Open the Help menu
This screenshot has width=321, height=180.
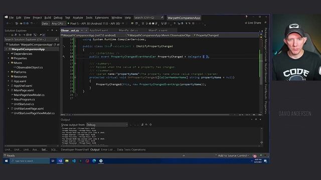(x=128, y=18)
